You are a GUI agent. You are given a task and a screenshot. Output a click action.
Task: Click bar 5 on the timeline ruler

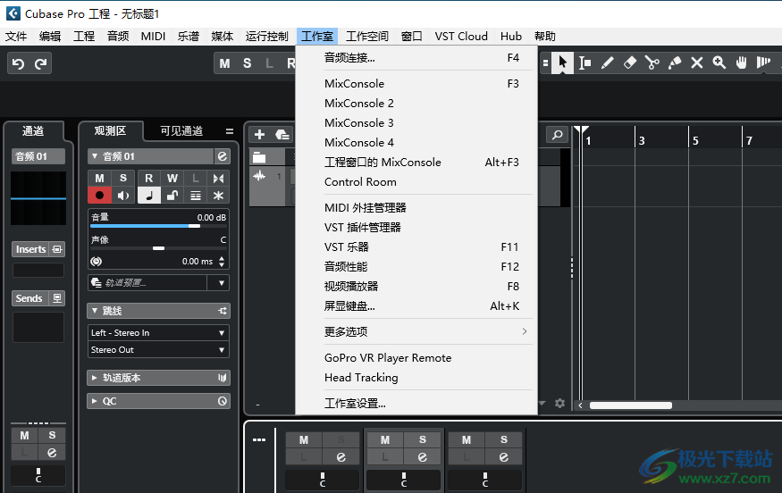[695, 141]
